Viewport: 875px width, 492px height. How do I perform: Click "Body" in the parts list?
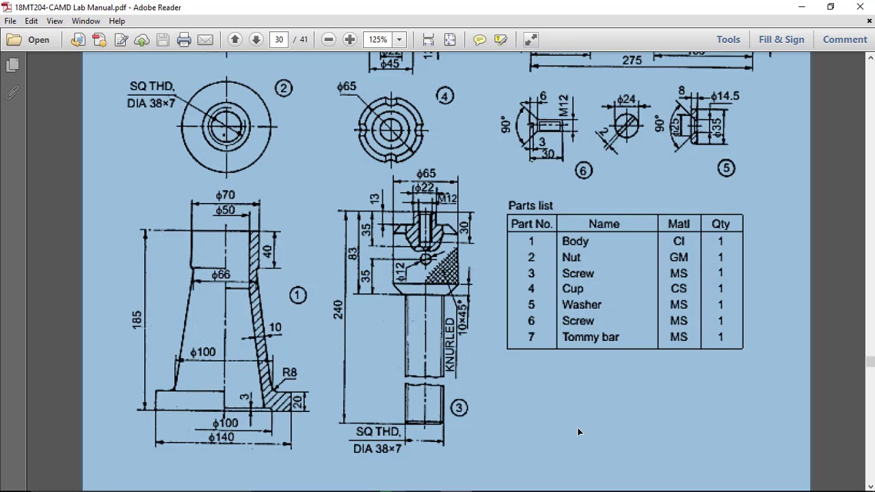[575, 241]
